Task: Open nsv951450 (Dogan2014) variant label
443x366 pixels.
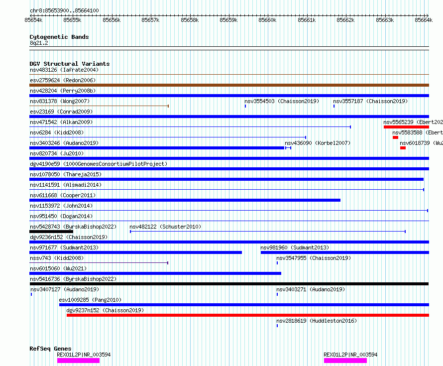Action: tap(61, 216)
